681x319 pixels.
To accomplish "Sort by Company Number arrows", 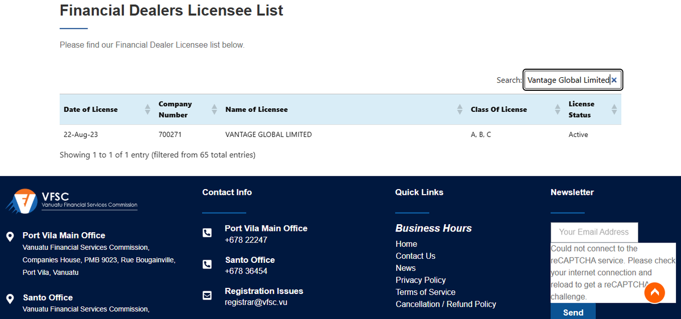I will click(215, 110).
